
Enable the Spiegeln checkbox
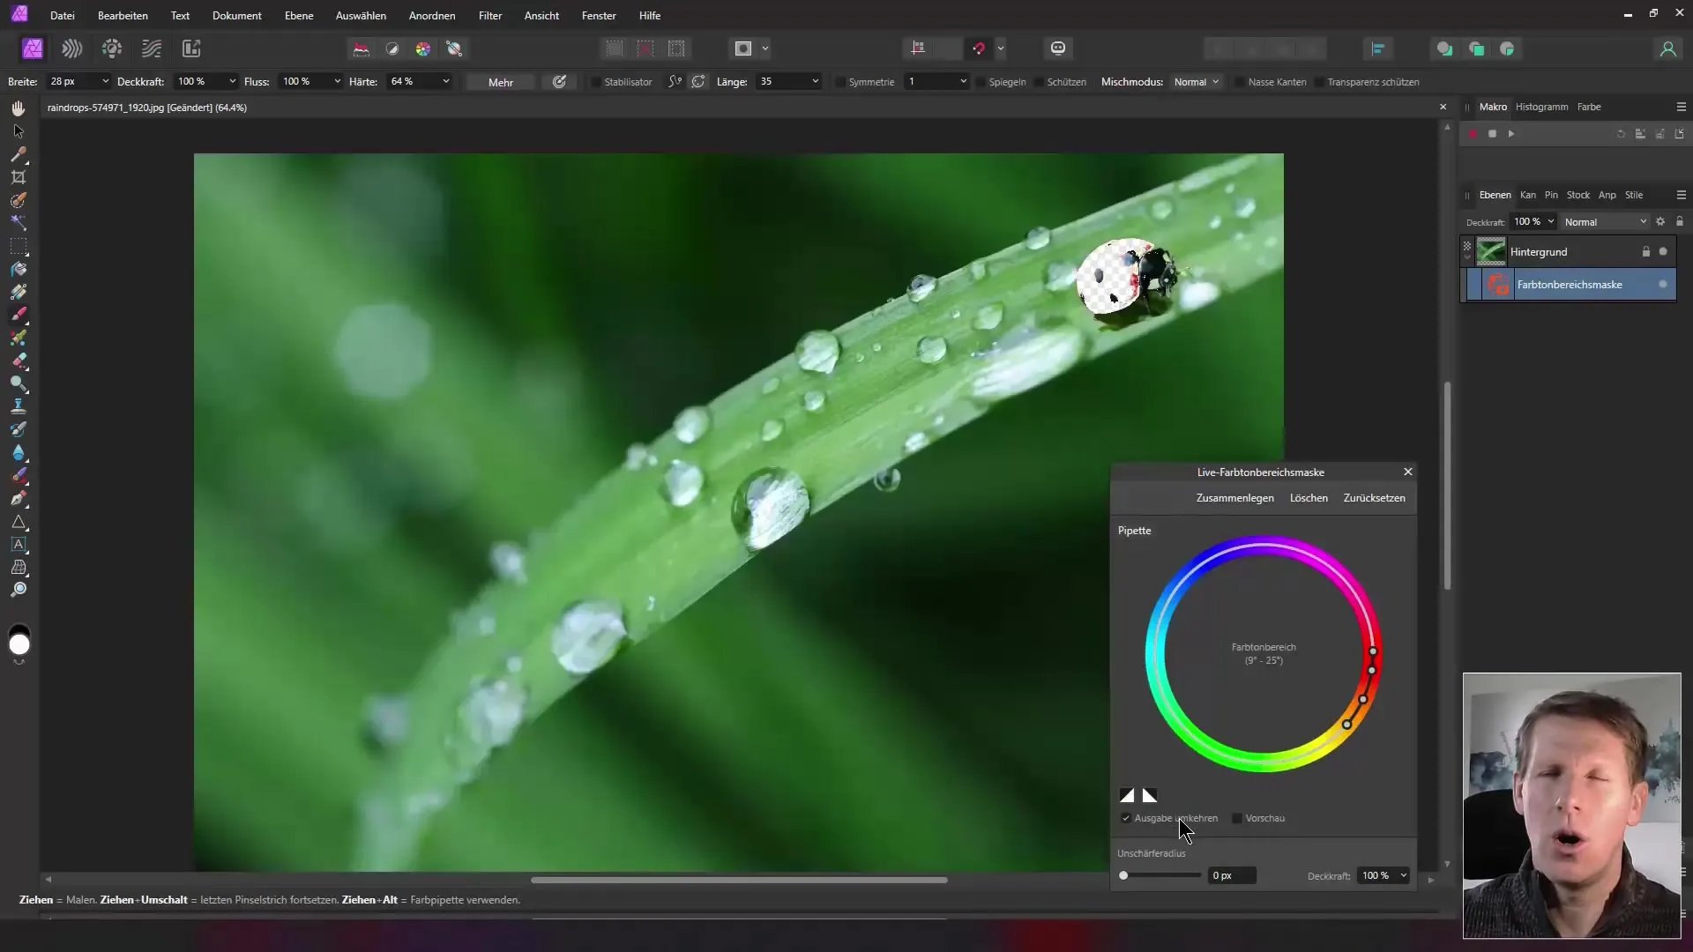click(981, 82)
